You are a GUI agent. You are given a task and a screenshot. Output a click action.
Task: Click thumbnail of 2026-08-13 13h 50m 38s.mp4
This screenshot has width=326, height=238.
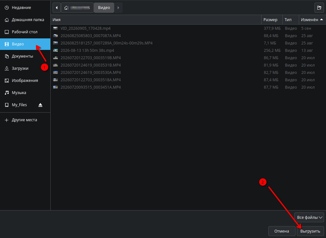pyautogui.click(x=55, y=51)
